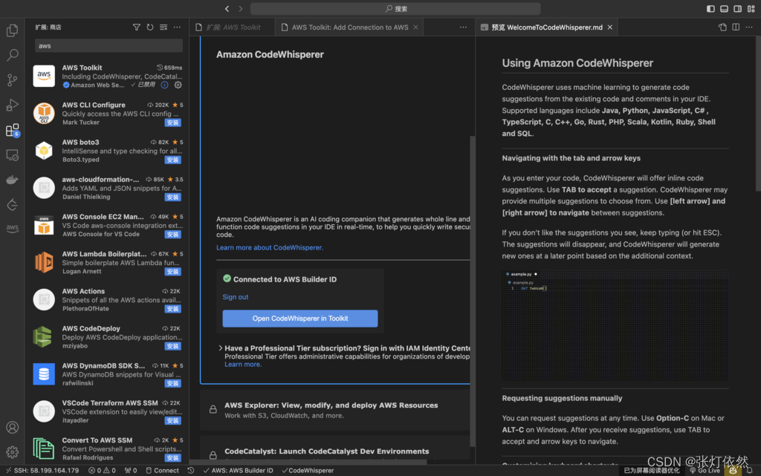Open customize layout icon

(751, 9)
